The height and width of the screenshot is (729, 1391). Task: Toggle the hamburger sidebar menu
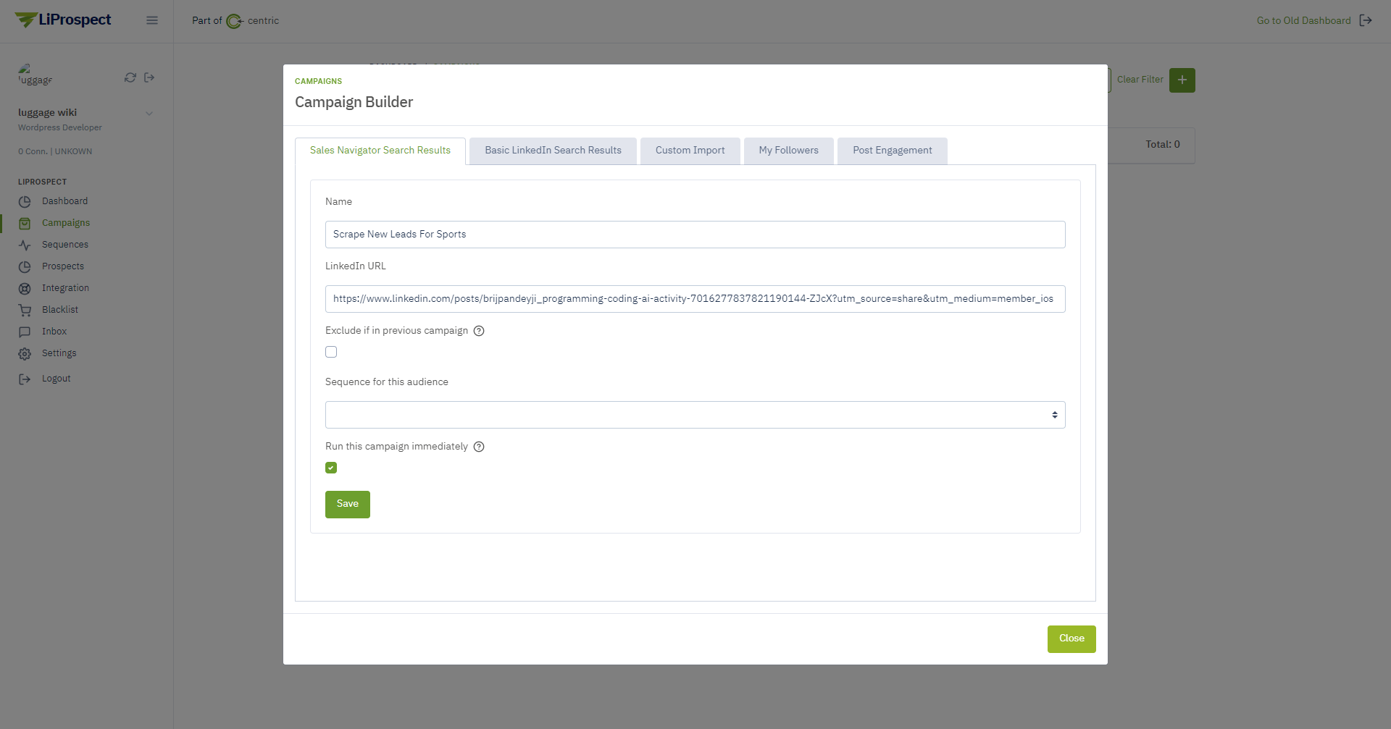click(152, 20)
